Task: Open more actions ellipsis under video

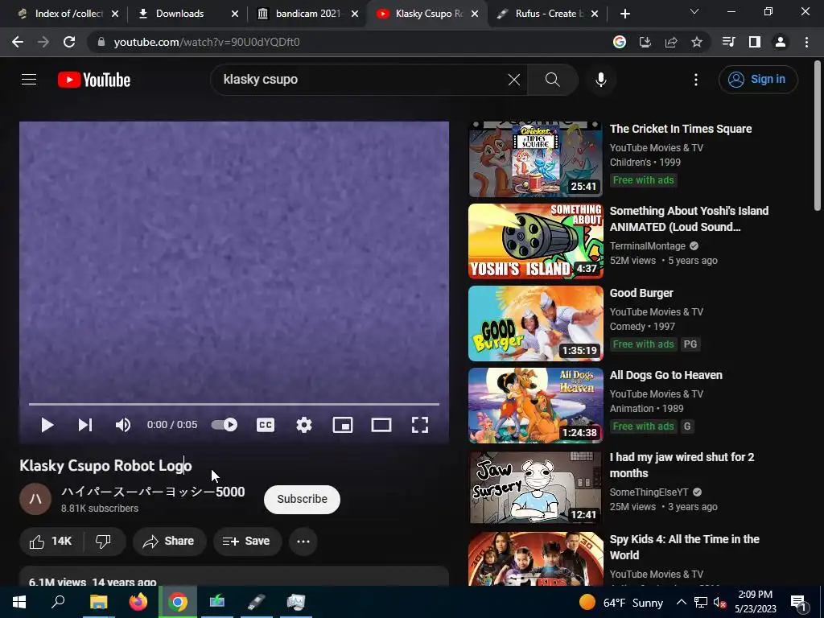Action: coord(303,542)
